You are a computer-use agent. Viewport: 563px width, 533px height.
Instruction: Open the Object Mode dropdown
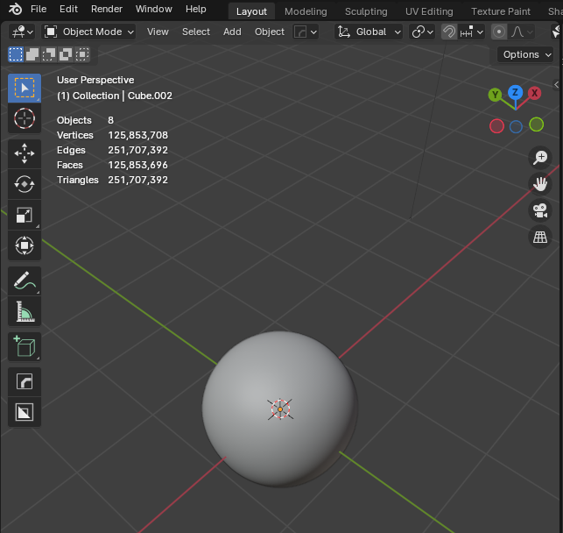click(x=89, y=32)
